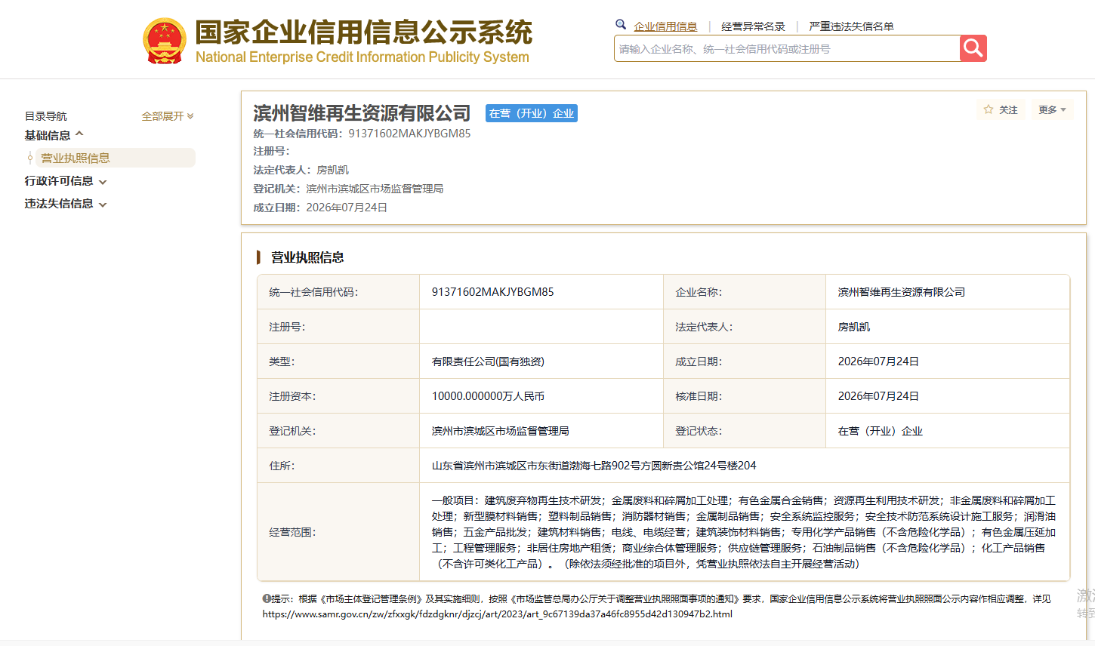Expand the 违法失信信息 section
Image resolution: width=1095 pixels, height=646 pixels.
(x=66, y=204)
